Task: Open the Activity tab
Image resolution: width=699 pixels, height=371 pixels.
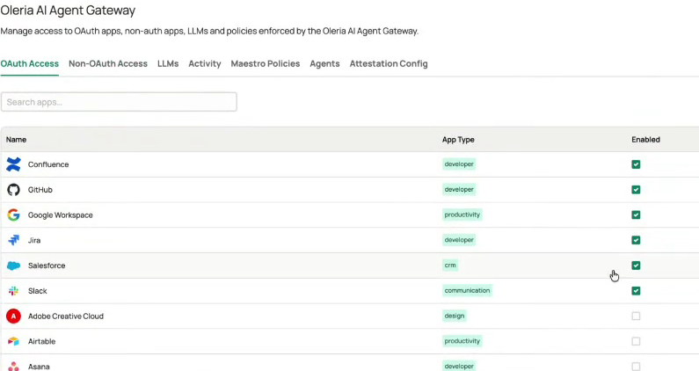Action: coord(205,64)
